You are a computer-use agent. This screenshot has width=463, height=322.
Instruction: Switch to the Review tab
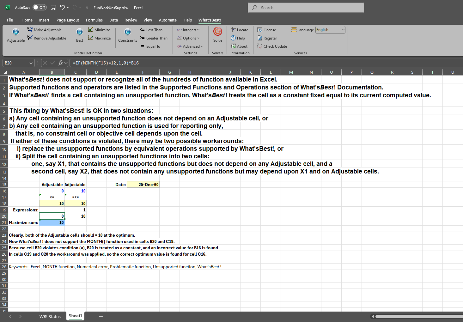131,20
